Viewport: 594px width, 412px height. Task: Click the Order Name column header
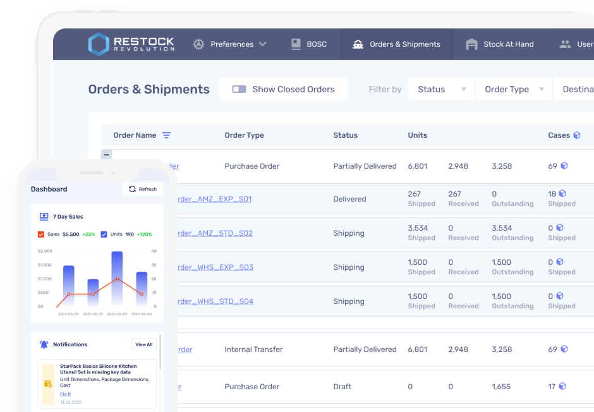(x=135, y=135)
